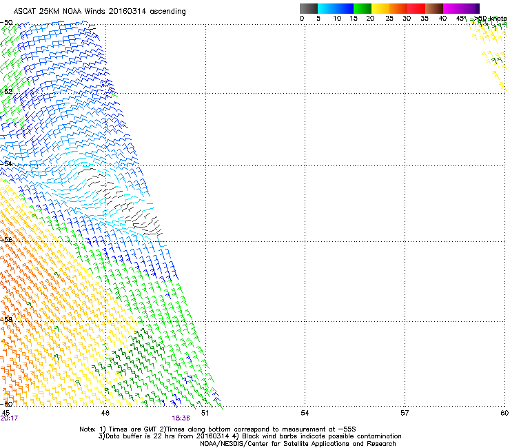
Task: Click the "20" label under the color bar
Action: (370, 19)
